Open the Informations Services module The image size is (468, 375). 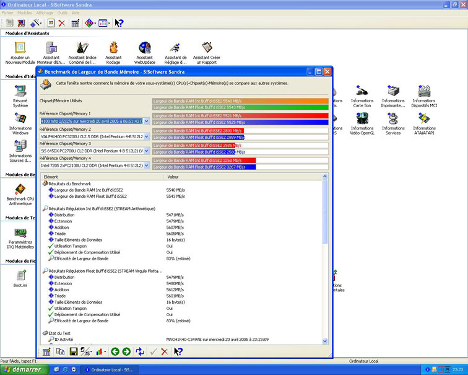coord(393,124)
